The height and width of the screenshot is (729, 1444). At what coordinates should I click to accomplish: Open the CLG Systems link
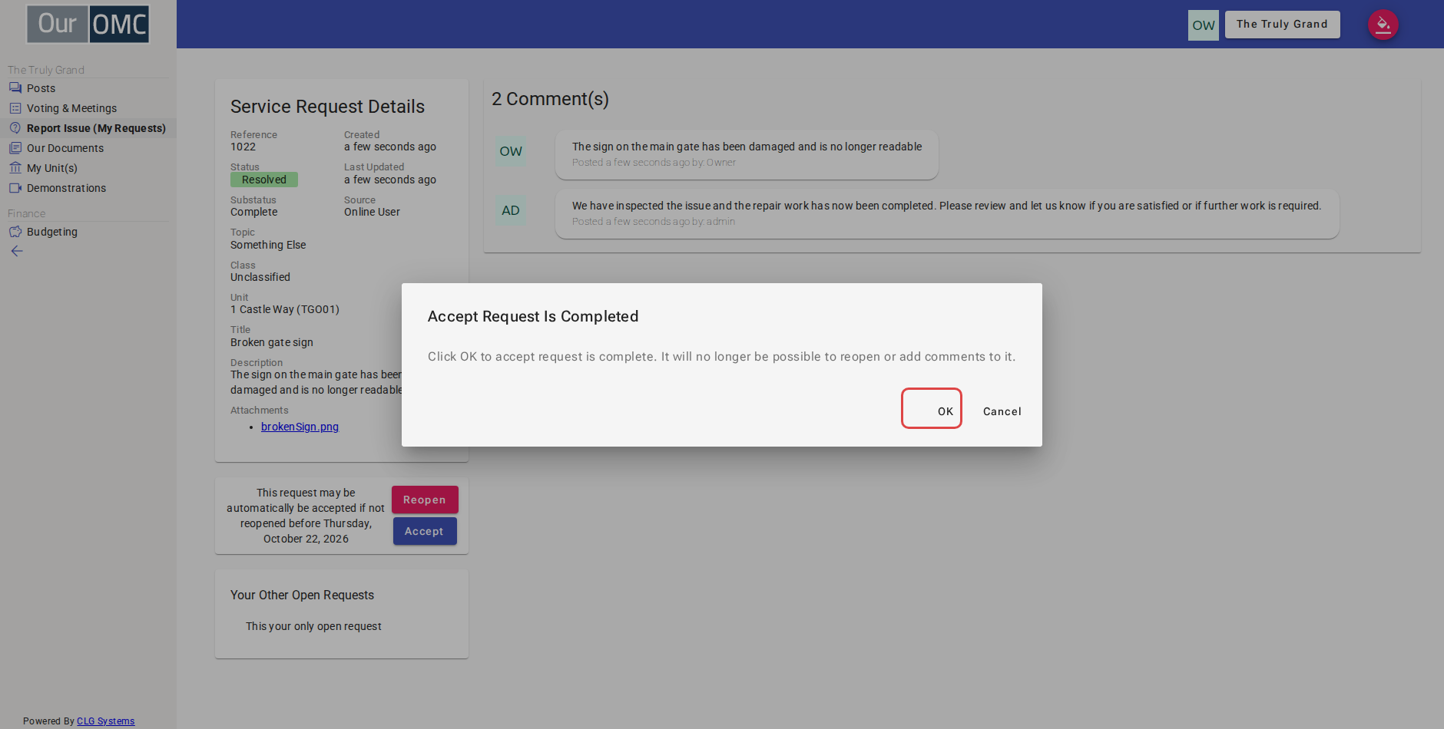point(105,721)
